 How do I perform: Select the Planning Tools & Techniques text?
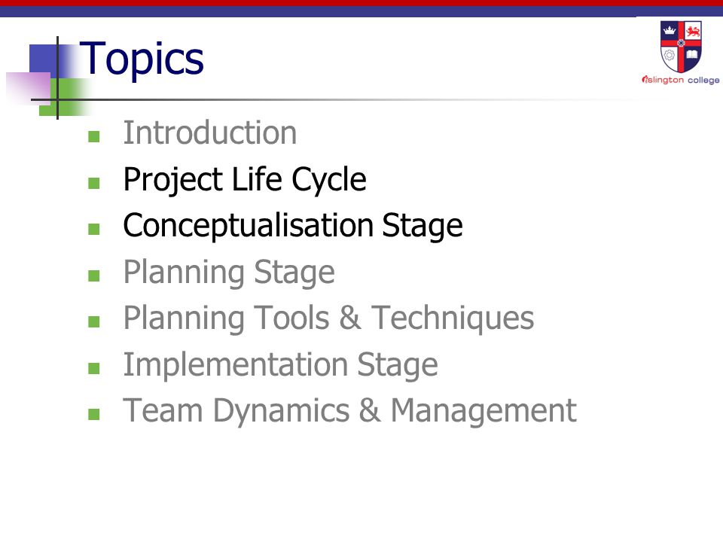coord(329,318)
